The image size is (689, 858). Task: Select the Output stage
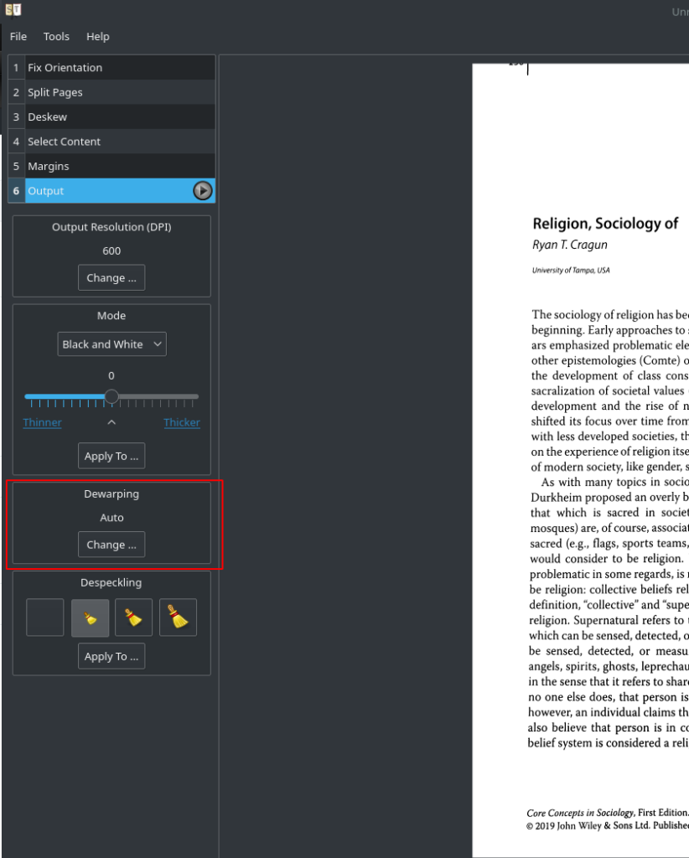click(111, 190)
